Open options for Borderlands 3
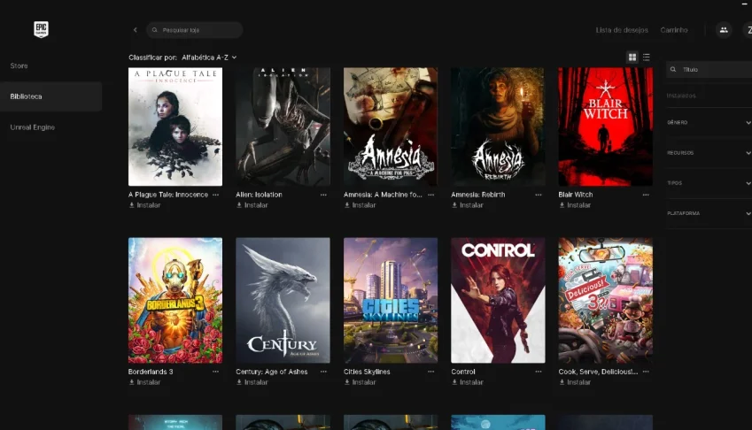 point(216,372)
